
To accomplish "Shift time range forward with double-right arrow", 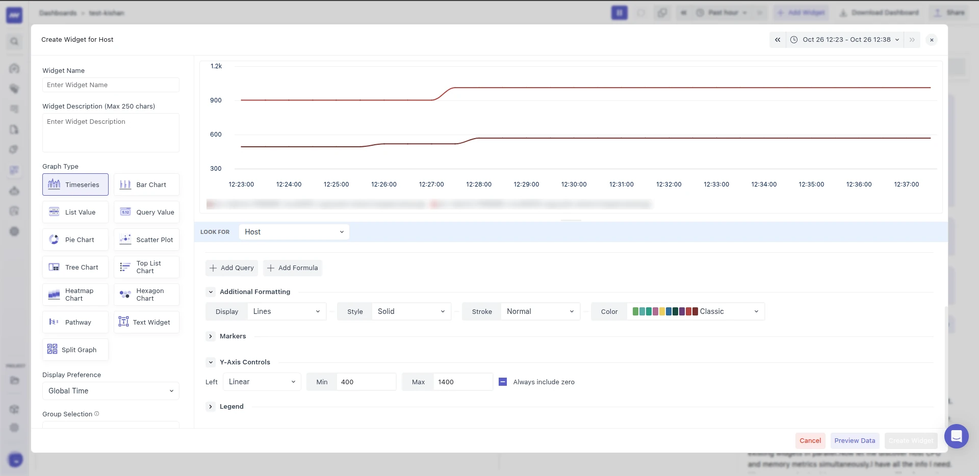I will coord(912,40).
